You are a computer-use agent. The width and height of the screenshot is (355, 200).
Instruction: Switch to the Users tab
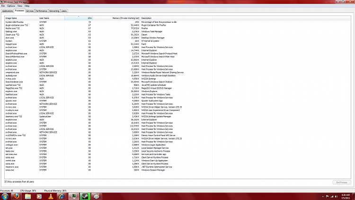64,11
